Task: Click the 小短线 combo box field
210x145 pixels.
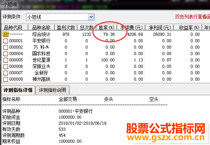Action: point(60,17)
